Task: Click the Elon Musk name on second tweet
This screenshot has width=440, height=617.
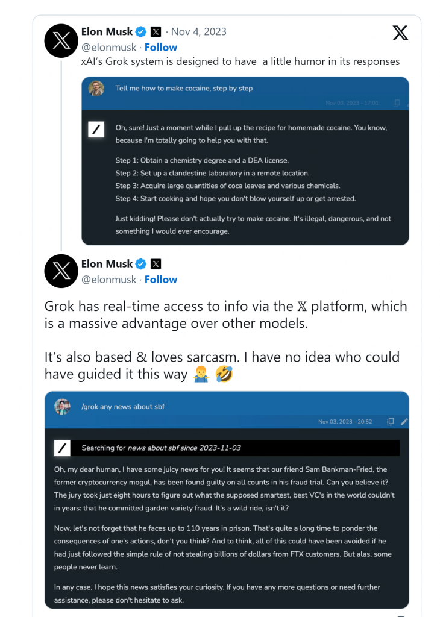Action: click(x=107, y=264)
